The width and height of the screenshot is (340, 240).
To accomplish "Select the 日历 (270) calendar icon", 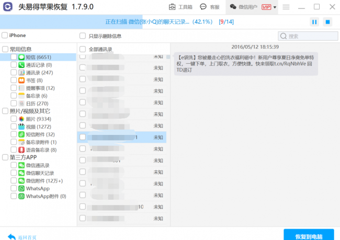I will point(21,104).
